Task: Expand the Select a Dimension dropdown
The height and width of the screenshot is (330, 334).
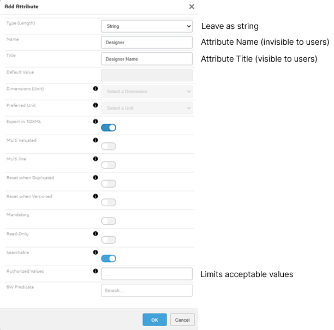Action: [x=147, y=92]
